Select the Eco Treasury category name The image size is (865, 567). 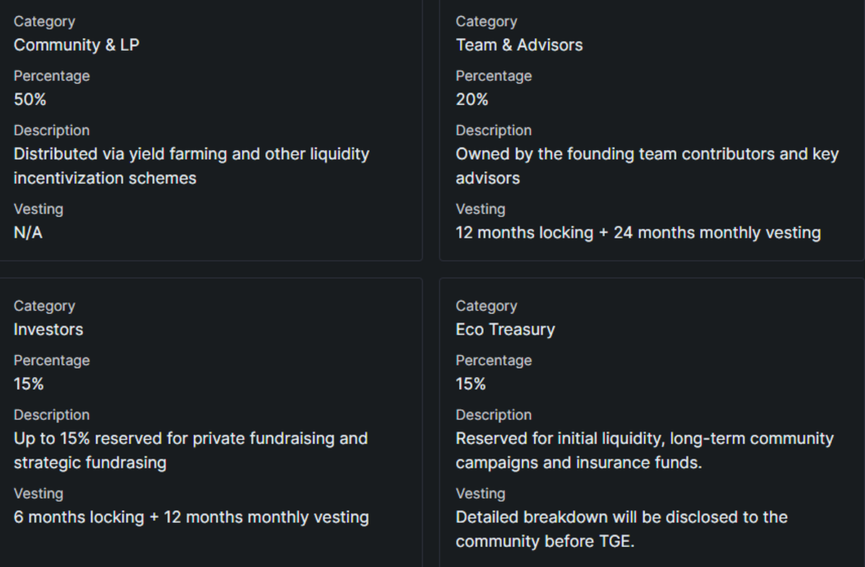point(505,329)
